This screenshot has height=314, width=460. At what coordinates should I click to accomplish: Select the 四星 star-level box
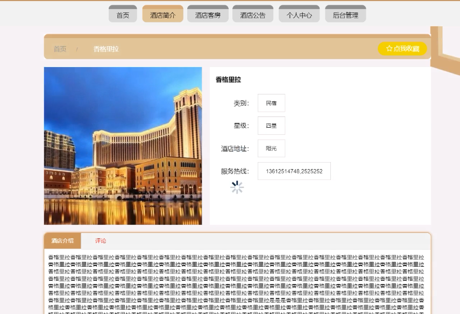tap(271, 125)
